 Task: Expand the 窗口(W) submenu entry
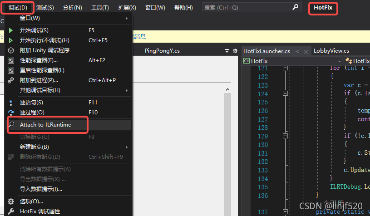(x=69, y=18)
